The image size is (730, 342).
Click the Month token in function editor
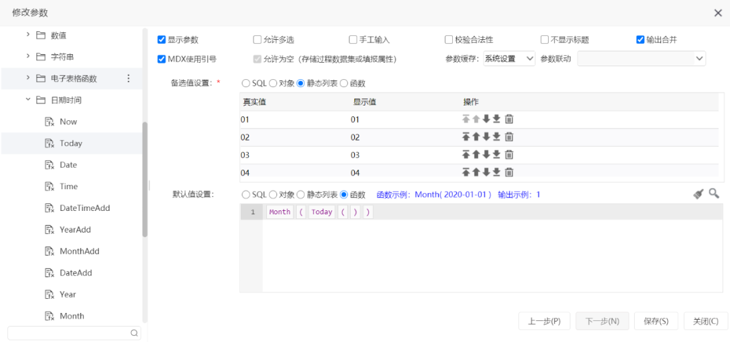coord(280,212)
